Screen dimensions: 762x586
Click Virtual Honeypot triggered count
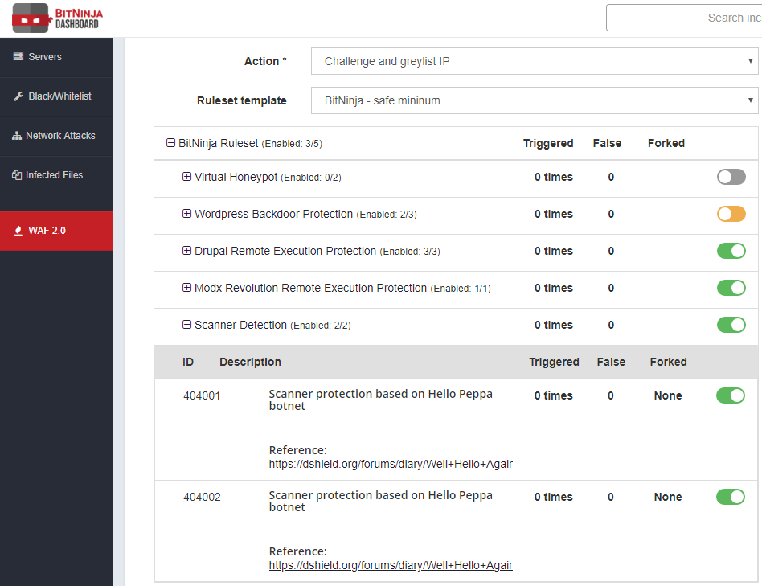554,177
